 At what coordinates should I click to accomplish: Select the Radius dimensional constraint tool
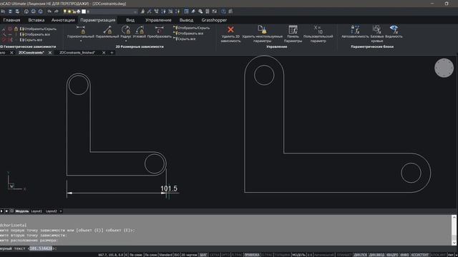click(126, 31)
